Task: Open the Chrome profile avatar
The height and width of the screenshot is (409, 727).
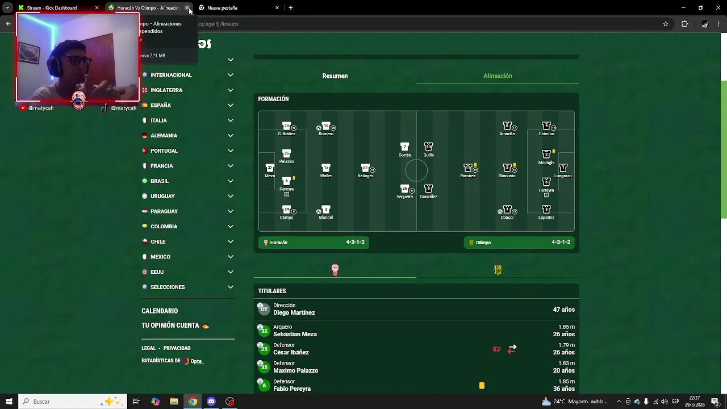Action: tap(705, 24)
